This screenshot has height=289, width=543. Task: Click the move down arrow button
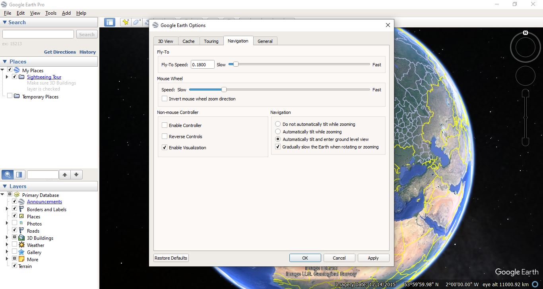click(76, 174)
